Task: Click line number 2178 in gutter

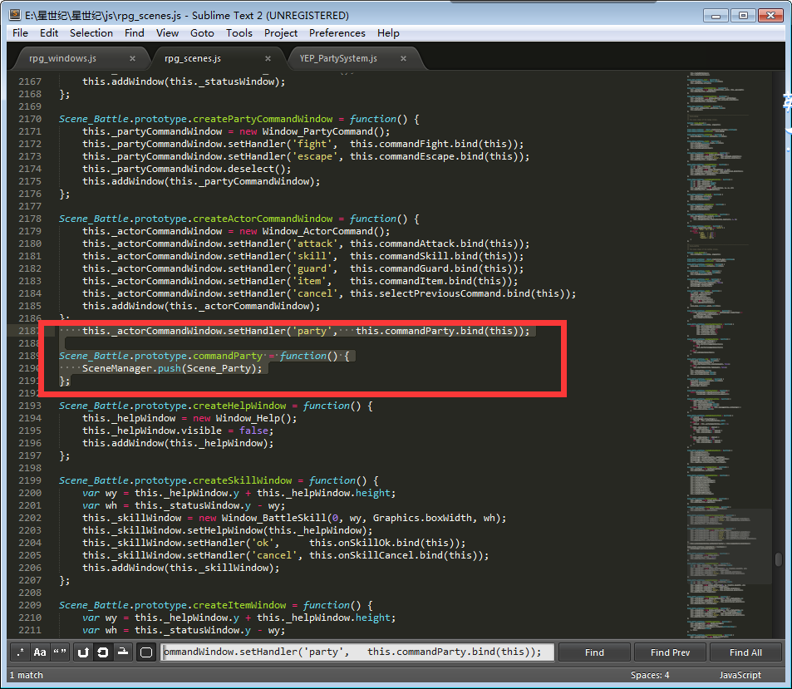Action: pyautogui.click(x=30, y=219)
